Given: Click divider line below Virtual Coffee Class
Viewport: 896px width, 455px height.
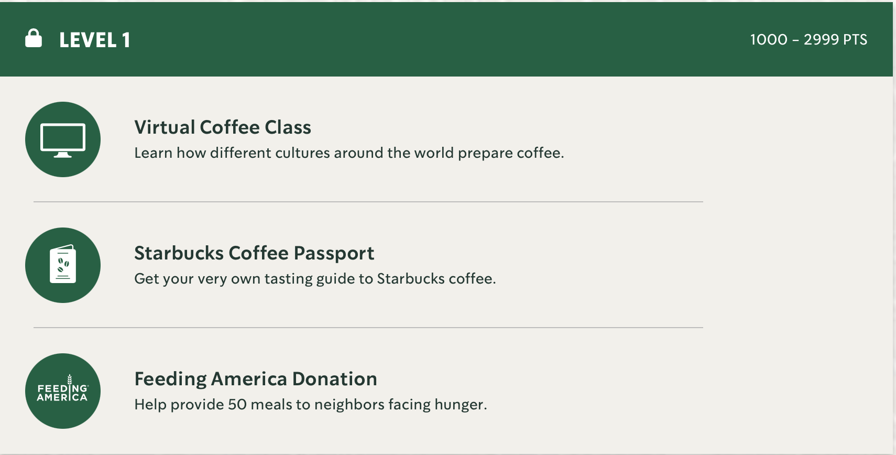Looking at the screenshot, I should 368,202.
